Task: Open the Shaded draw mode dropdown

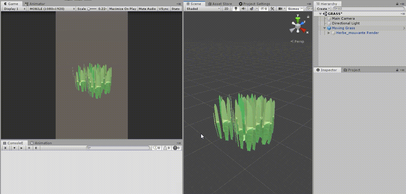Action: click(x=203, y=9)
